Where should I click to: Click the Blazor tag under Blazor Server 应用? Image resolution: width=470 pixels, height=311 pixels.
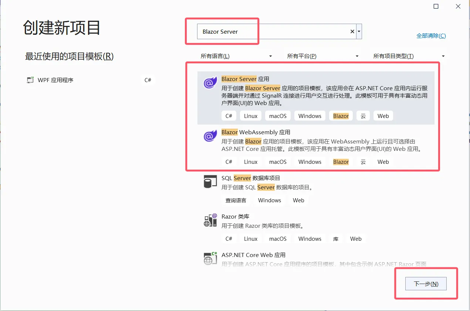coord(341,116)
